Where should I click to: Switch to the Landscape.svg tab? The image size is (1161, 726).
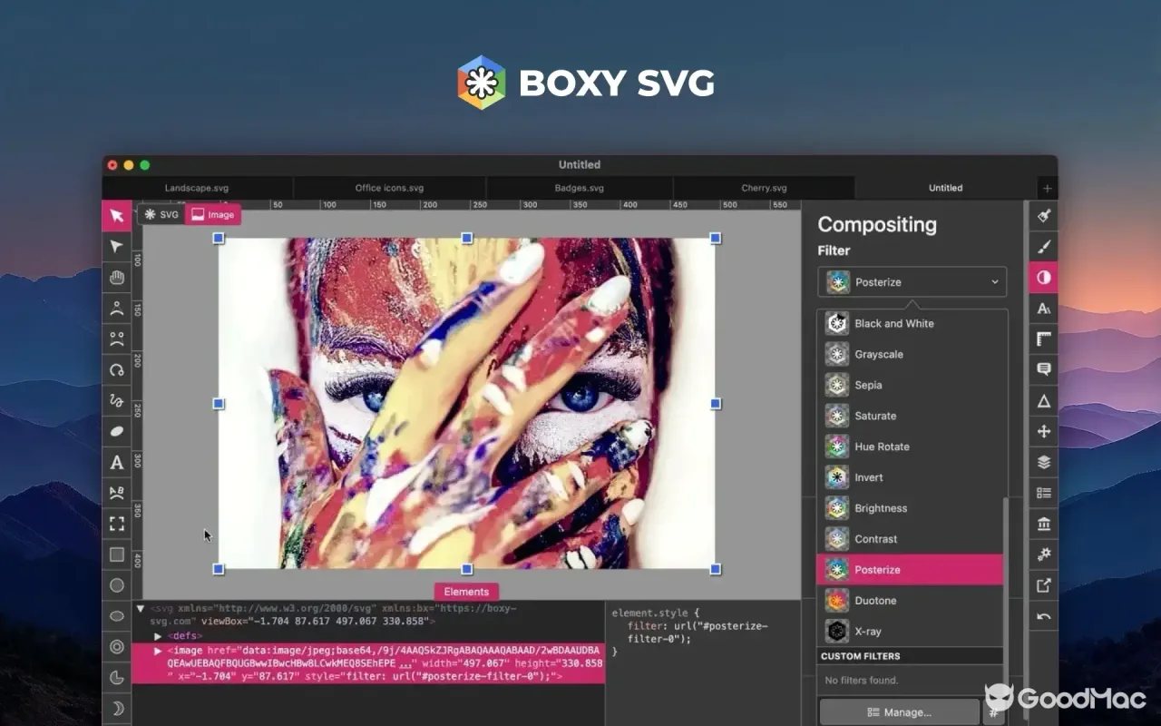(x=197, y=188)
